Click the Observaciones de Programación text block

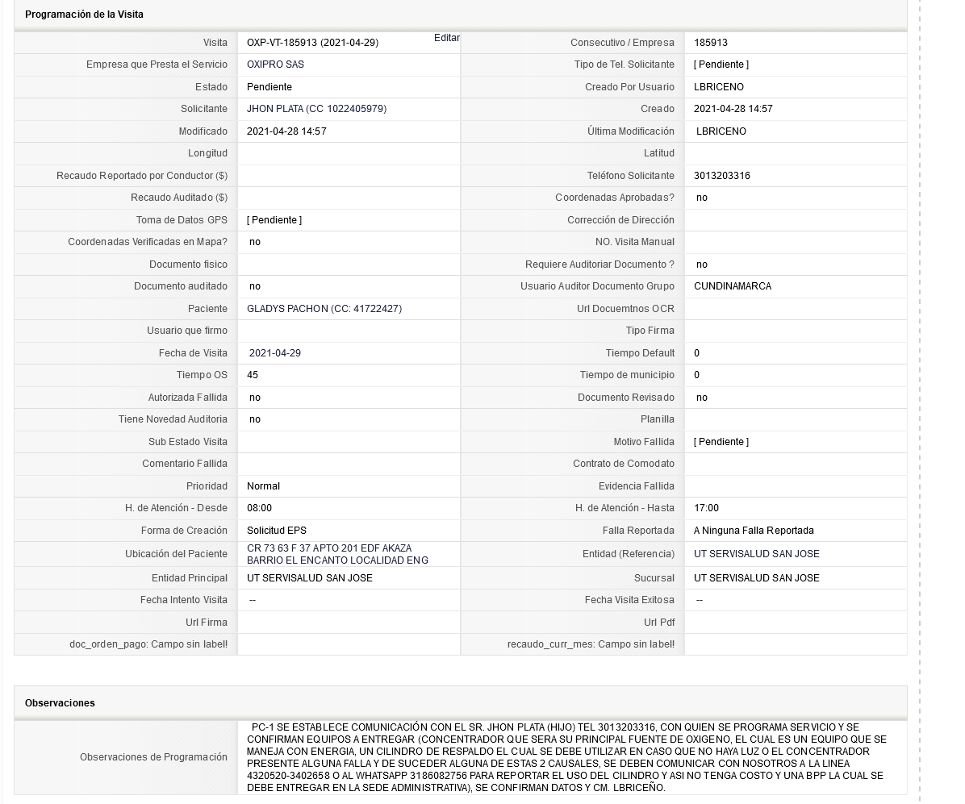[566, 757]
